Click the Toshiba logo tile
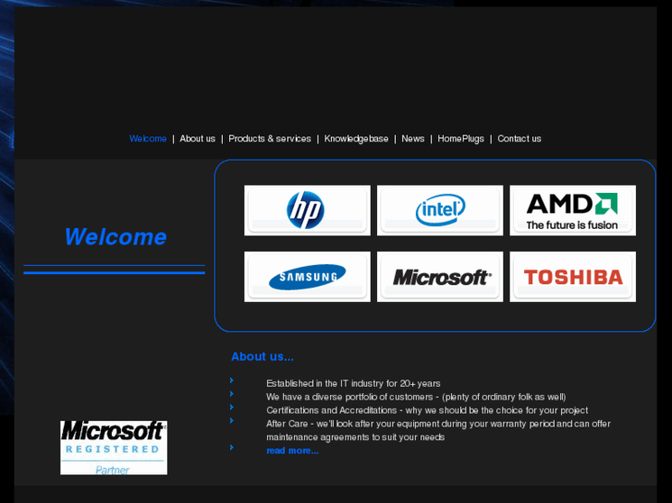This screenshot has width=672, height=503. click(x=572, y=277)
